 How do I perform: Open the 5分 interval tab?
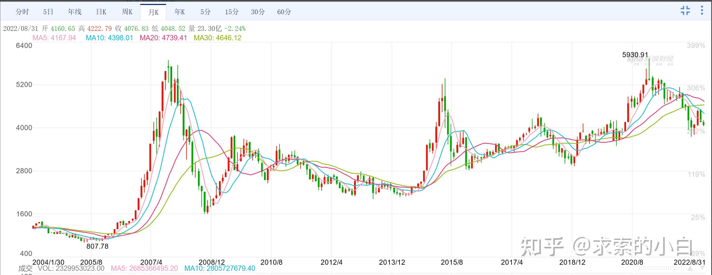(206, 12)
